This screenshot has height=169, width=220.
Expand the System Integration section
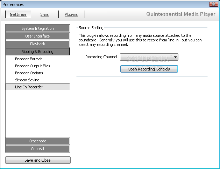click(x=38, y=28)
